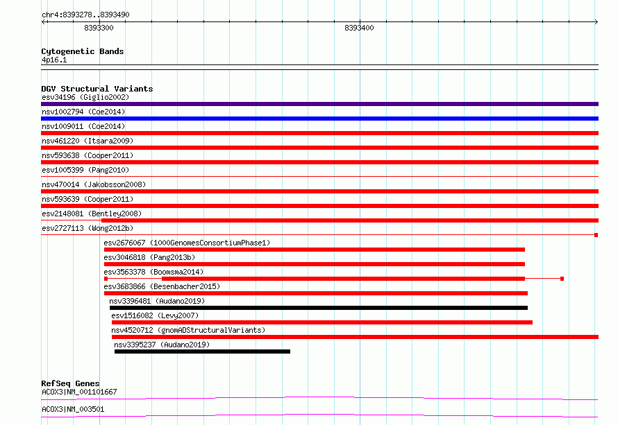Click the 8393300 ruler position label
Screen dimensions: 618x425
coord(99,28)
